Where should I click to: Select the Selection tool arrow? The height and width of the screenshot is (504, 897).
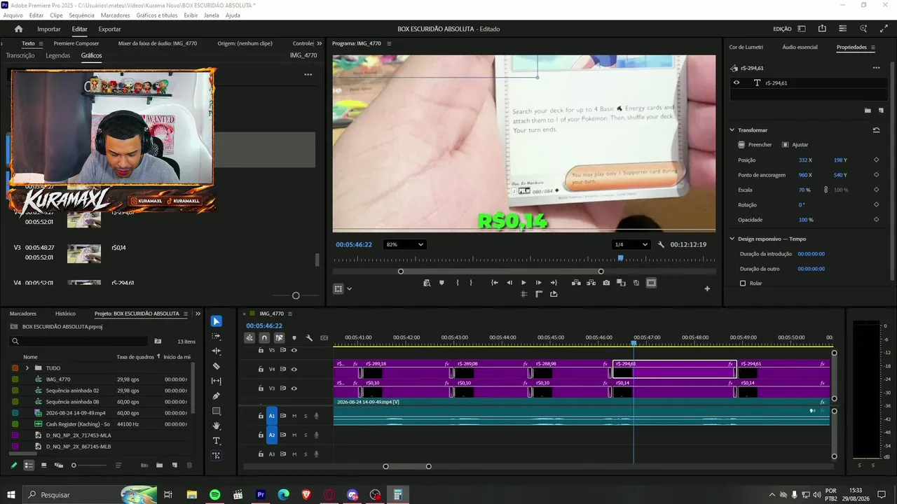pyautogui.click(x=217, y=321)
